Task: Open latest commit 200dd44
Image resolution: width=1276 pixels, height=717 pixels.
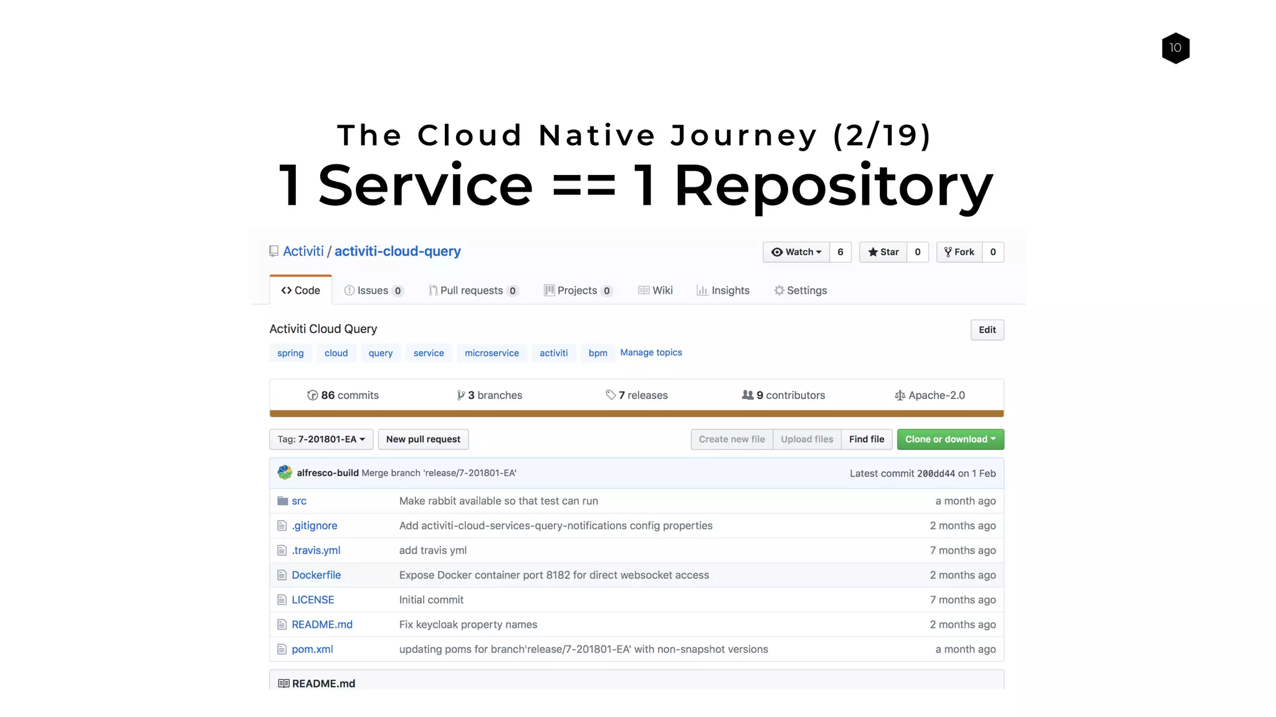Action: (936, 474)
